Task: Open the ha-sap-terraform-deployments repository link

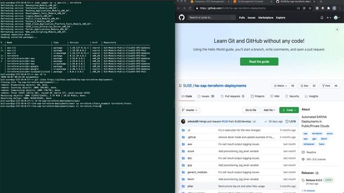Action: (220, 86)
